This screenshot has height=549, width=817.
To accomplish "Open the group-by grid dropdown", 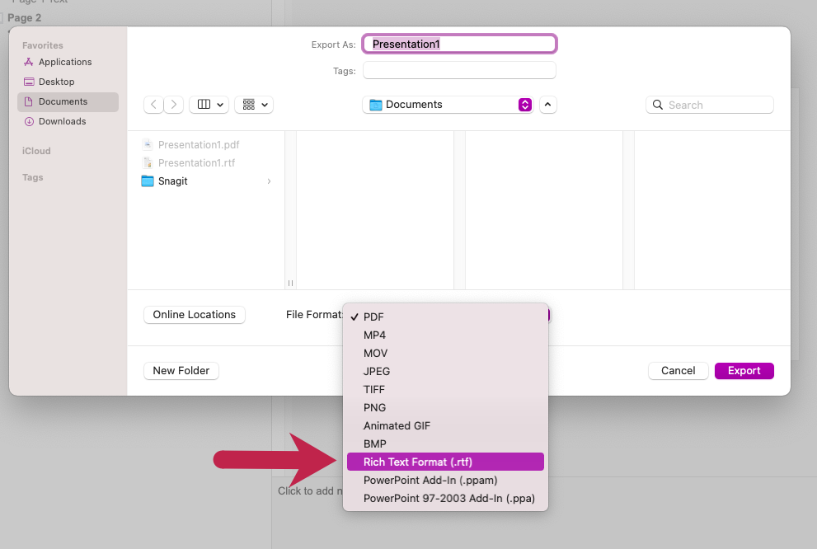I will (254, 105).
